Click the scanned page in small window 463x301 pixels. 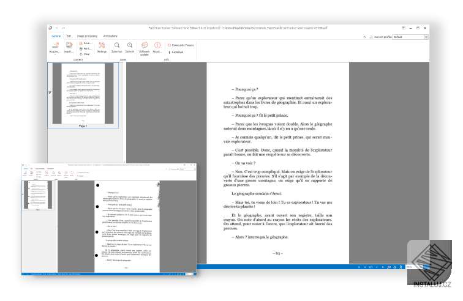(127, 226)
